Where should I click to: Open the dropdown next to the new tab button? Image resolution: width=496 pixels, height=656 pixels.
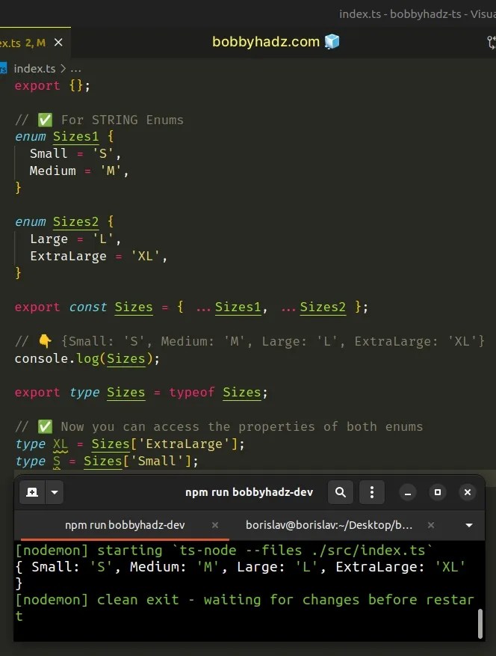click(x=55, y=492)
